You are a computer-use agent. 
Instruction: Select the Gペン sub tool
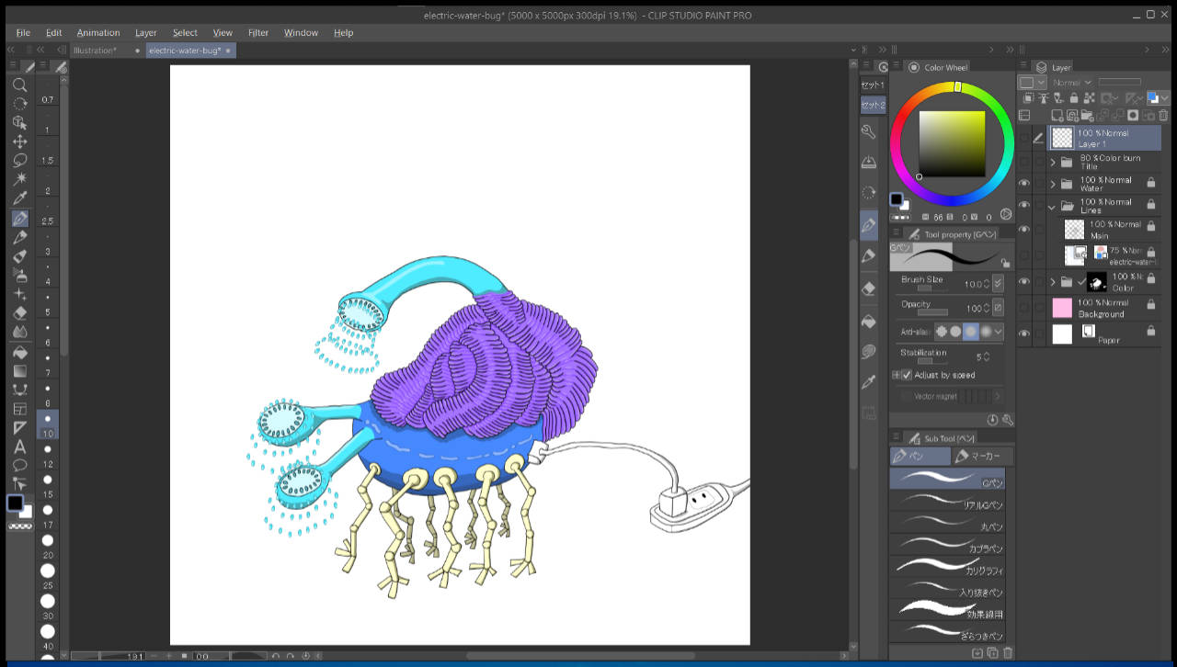(x=947, y=479)
